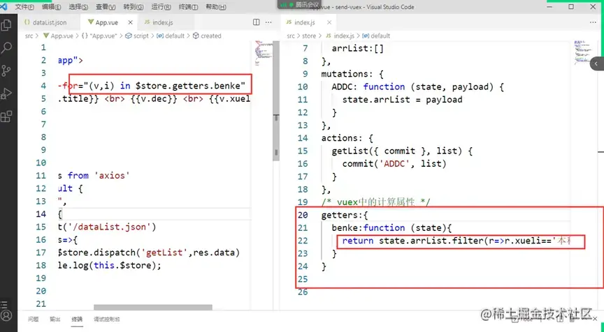Open the Accounts icon in activity bar
Image resolution: width=604 pixels, height=332 pixels.
[x=6, y=315]
